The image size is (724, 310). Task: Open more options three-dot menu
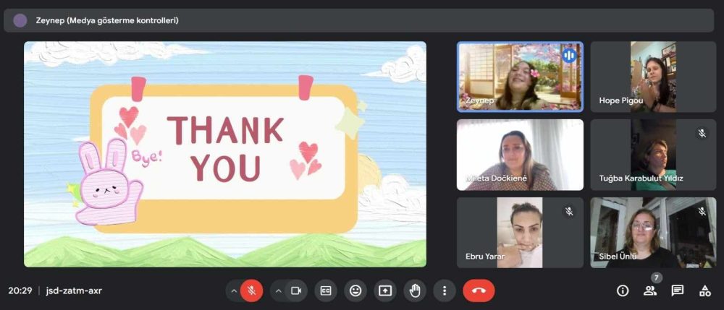pyautogui.click(x=445, y=290)
